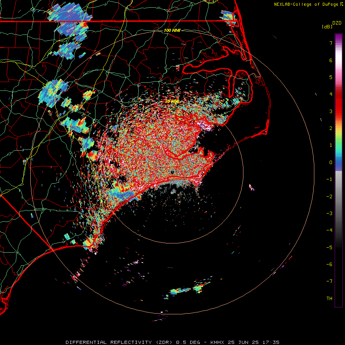This screenshot has width=345, height=345.
Task: Click the purple top of the color bar
Action: (338, 38)
